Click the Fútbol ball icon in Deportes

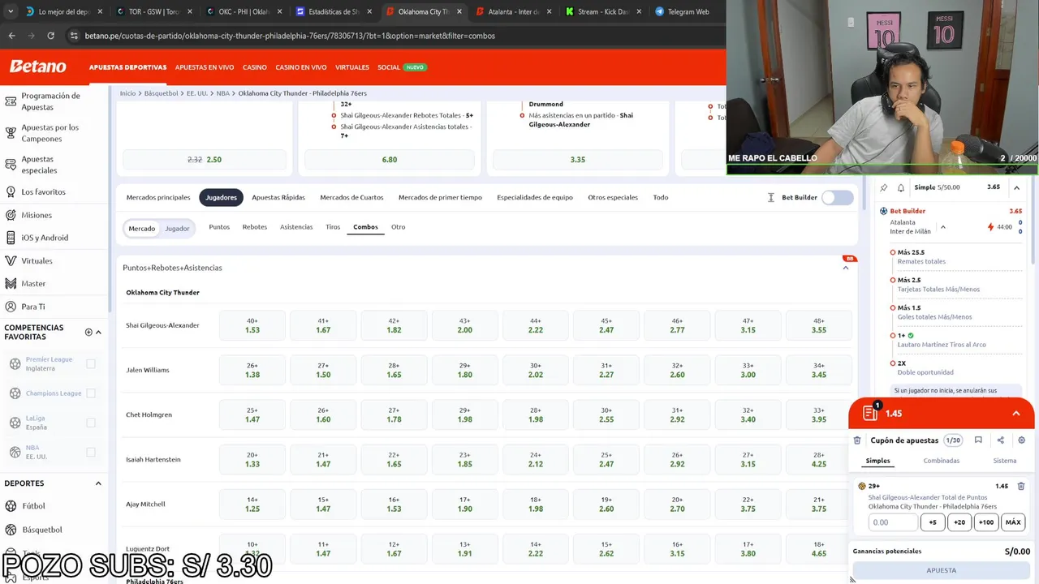click(x=11, y=506)
